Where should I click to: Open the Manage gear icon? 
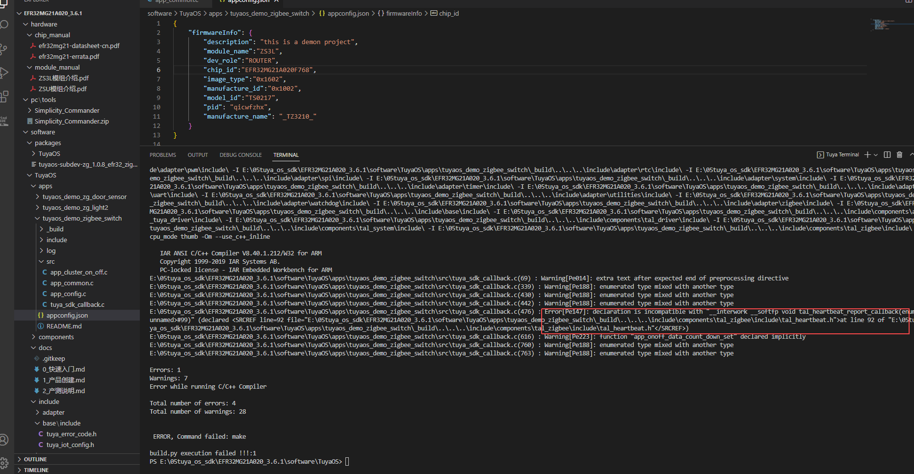coord(4,463)
